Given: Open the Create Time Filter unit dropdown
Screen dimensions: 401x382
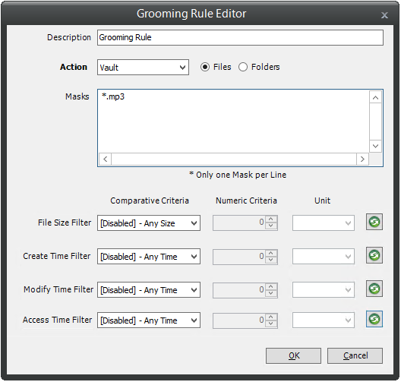Looking at the screenshot, I should 324,256.
